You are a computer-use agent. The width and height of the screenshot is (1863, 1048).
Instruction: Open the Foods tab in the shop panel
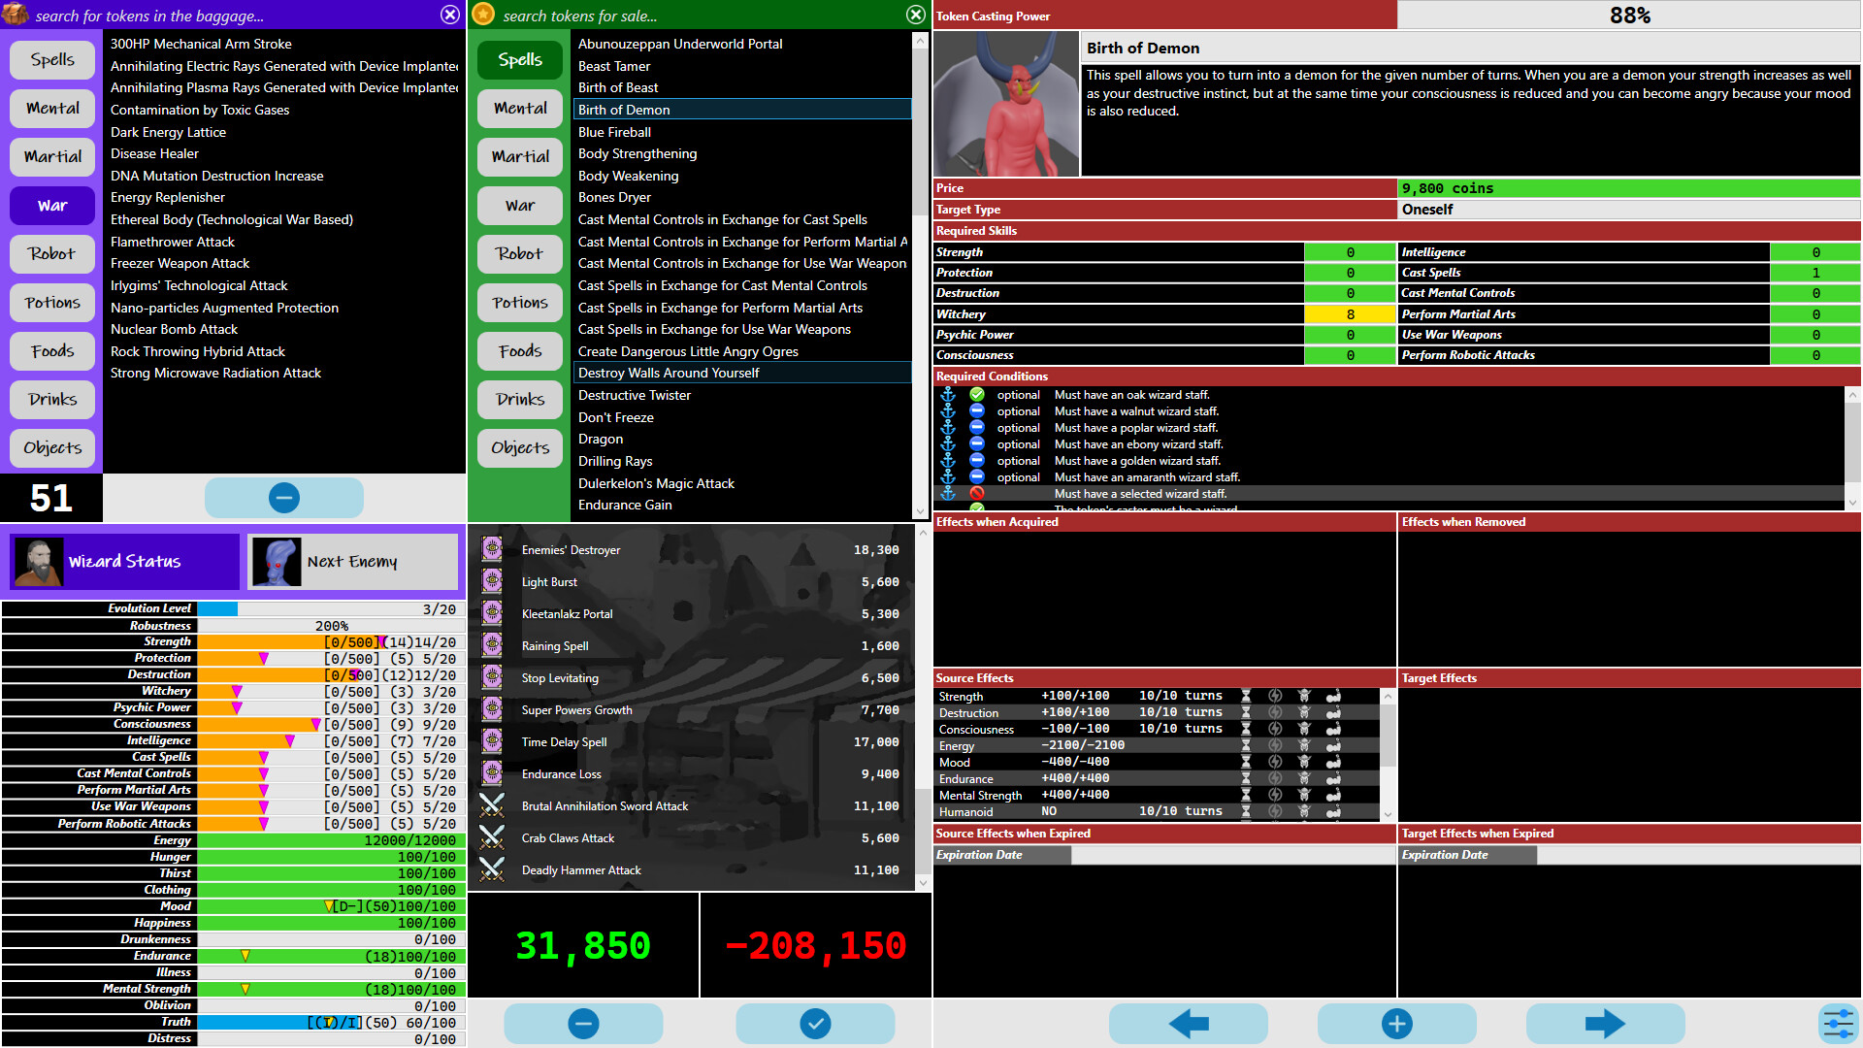coord(519,350)
